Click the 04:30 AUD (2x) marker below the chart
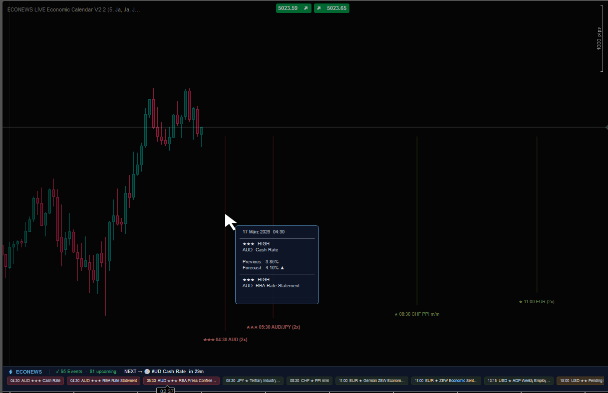Viewport: 608px width, 393px height. [x=225, y=339]
